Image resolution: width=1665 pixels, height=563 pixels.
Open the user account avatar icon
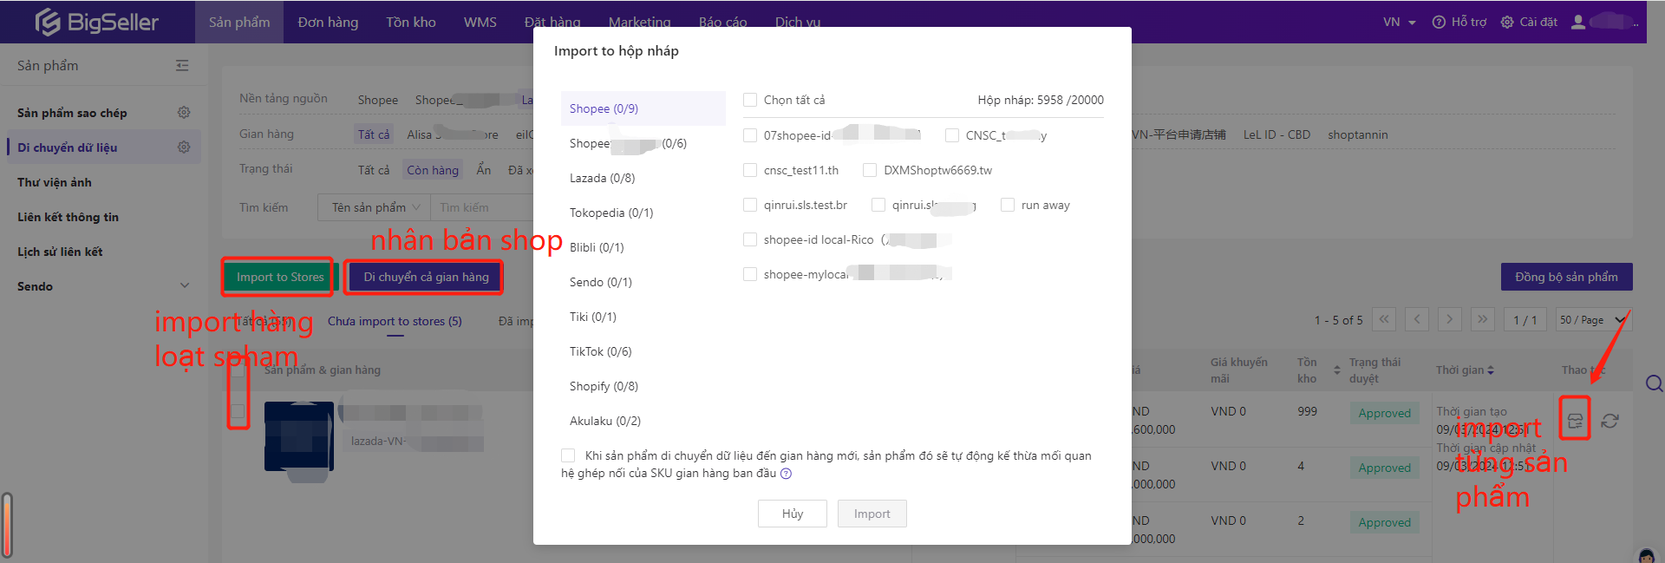(x=1578, y=22)
